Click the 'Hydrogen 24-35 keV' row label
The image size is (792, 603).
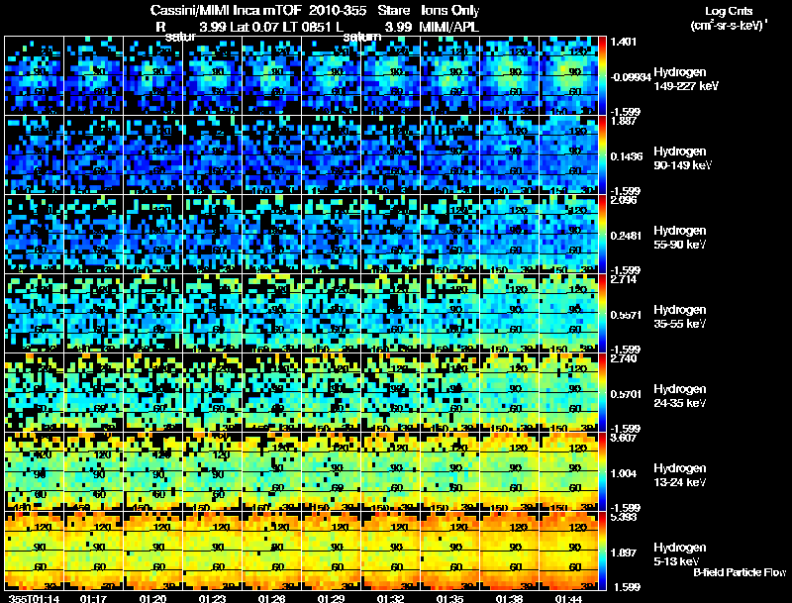click(x=680, y=396)
